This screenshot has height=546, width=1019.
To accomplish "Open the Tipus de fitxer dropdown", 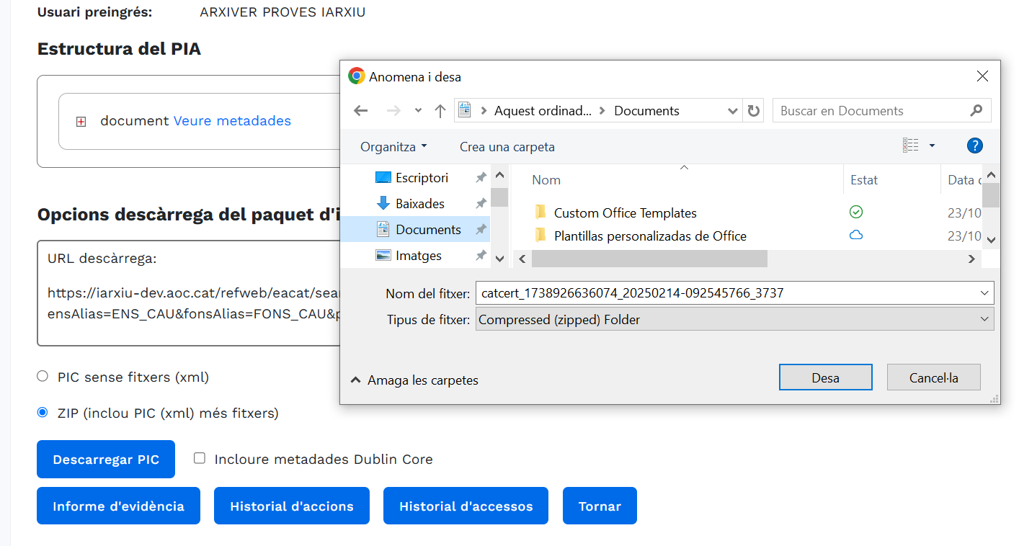I will pyautogui.click(x=734, y=319).
